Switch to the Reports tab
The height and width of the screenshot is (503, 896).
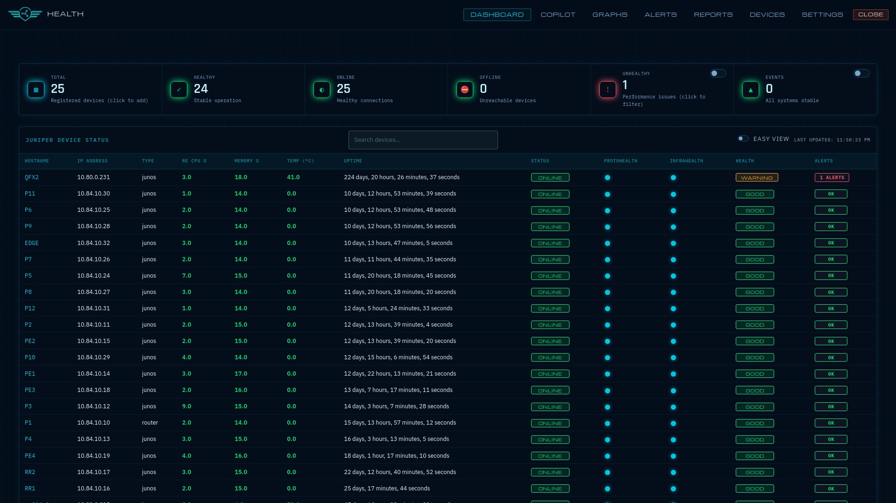pyautogui.click(x=713, y=14)
